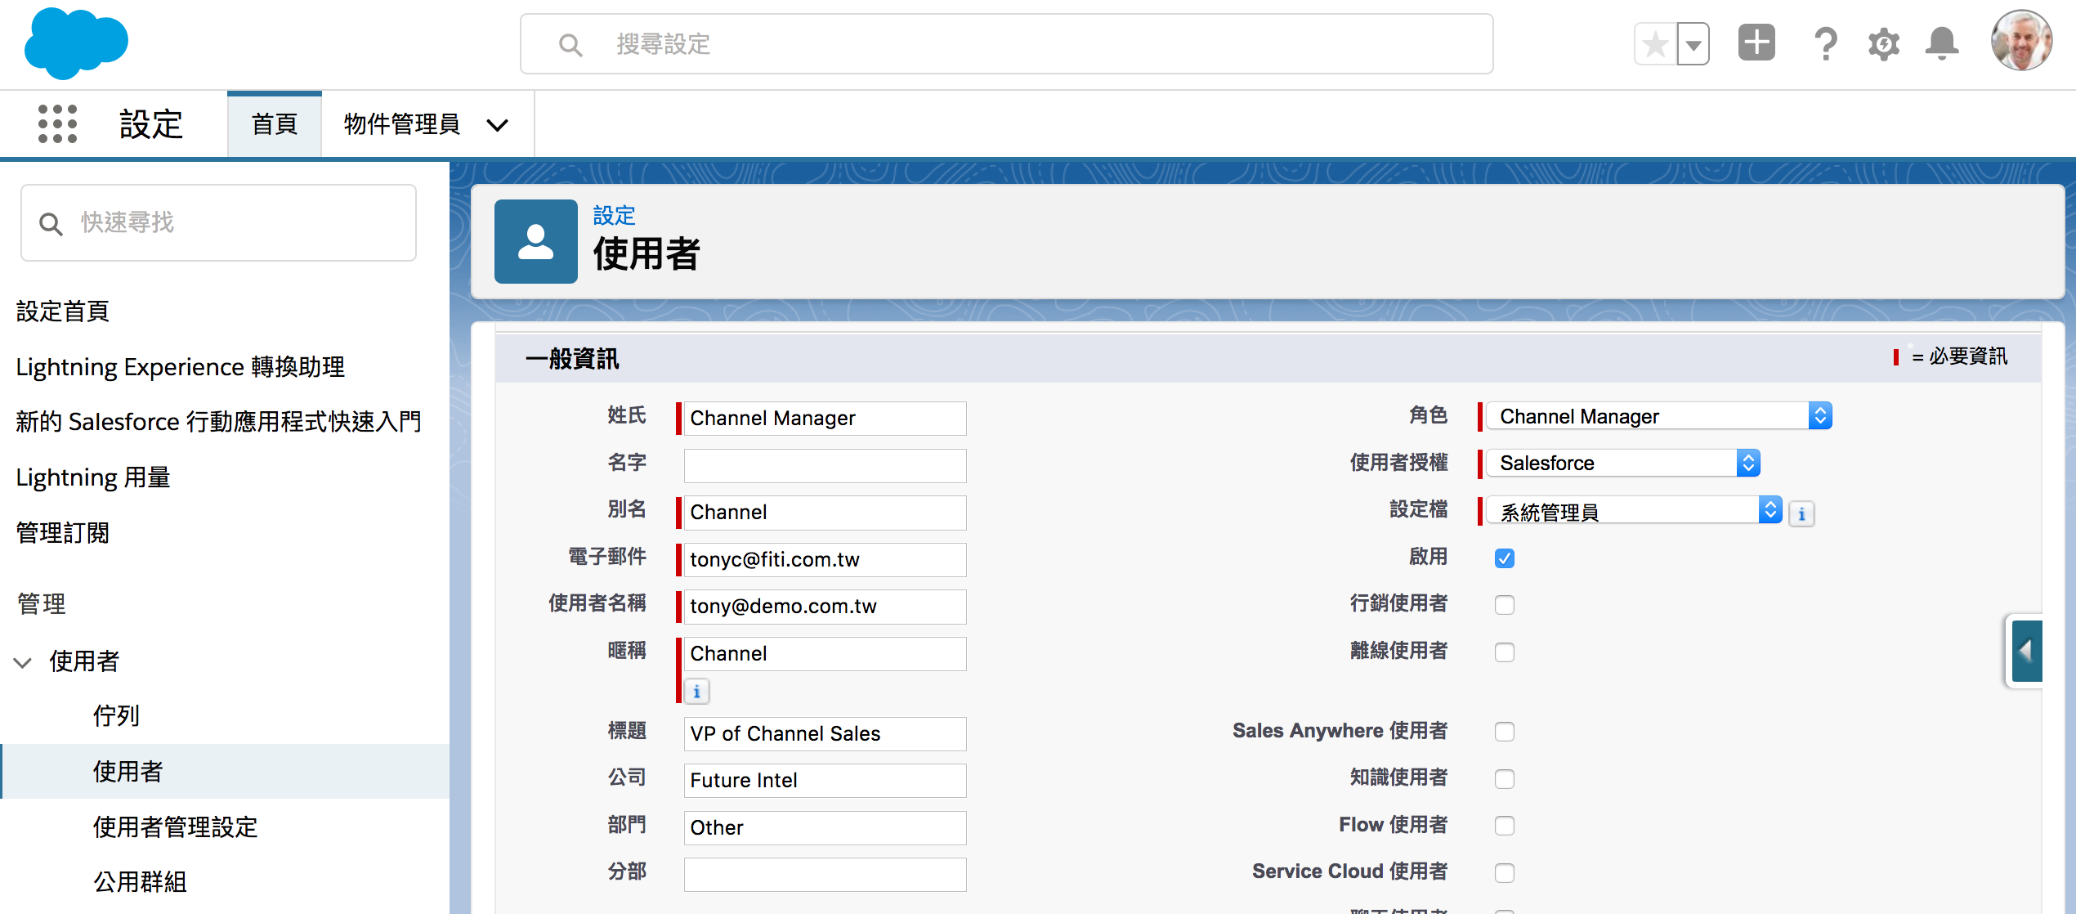
Task: Collapse the 使用者 section in sidebar
Action: 23,661
